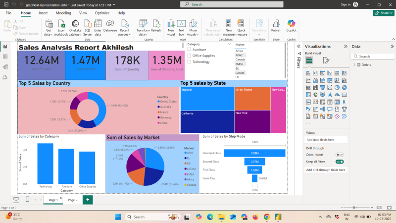396x223 pixels.
Task: Select the Donut chart visual icon
Action: 344,88
